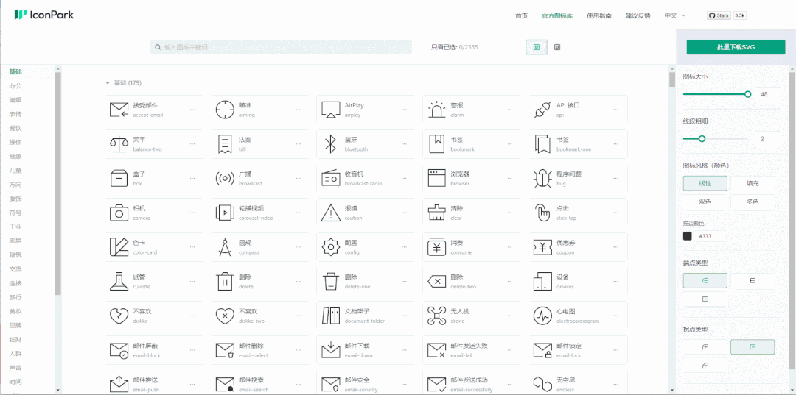Switch to the grid list view toggle
This screenshot has width=796, height=395.
click(x=537, y=47)
